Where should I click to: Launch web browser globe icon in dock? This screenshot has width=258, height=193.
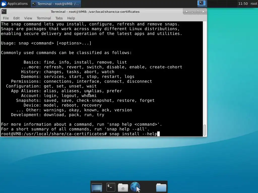click(x=135, y=187)
